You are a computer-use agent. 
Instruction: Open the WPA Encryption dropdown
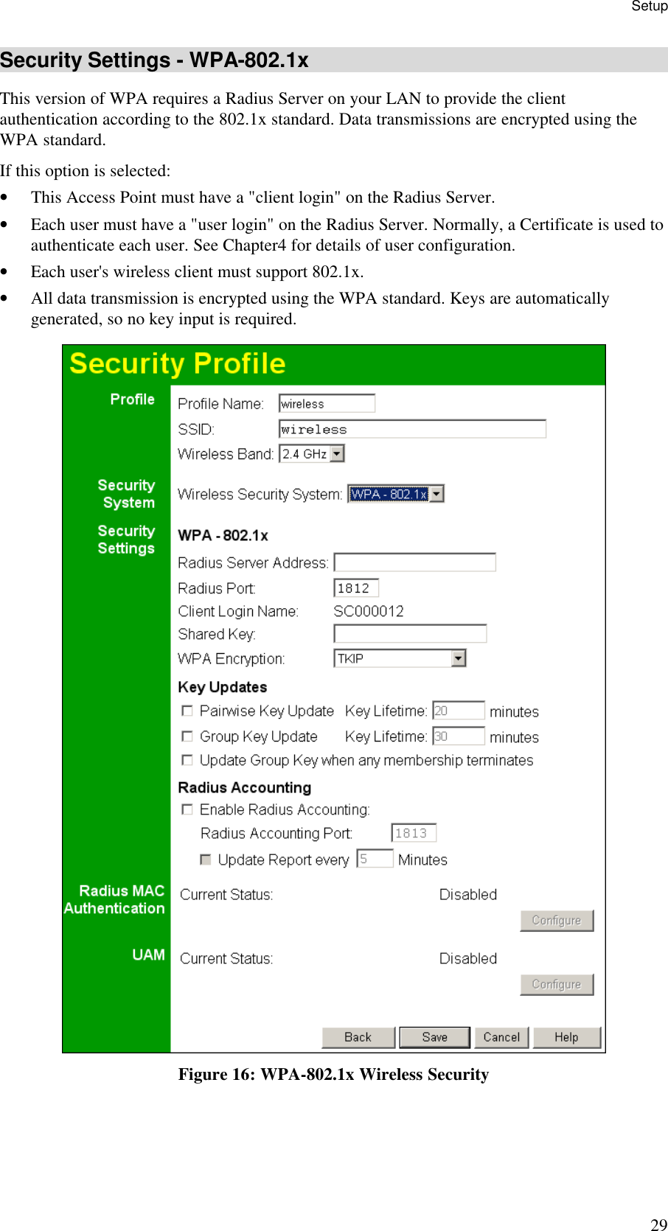tap(458, 658)
